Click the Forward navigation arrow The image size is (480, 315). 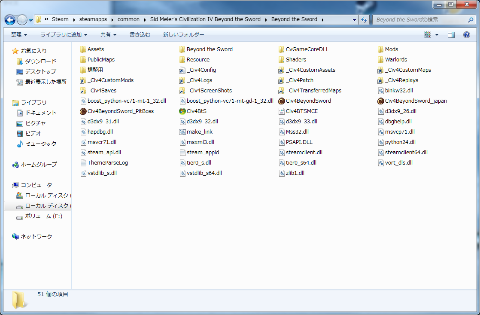22,20
